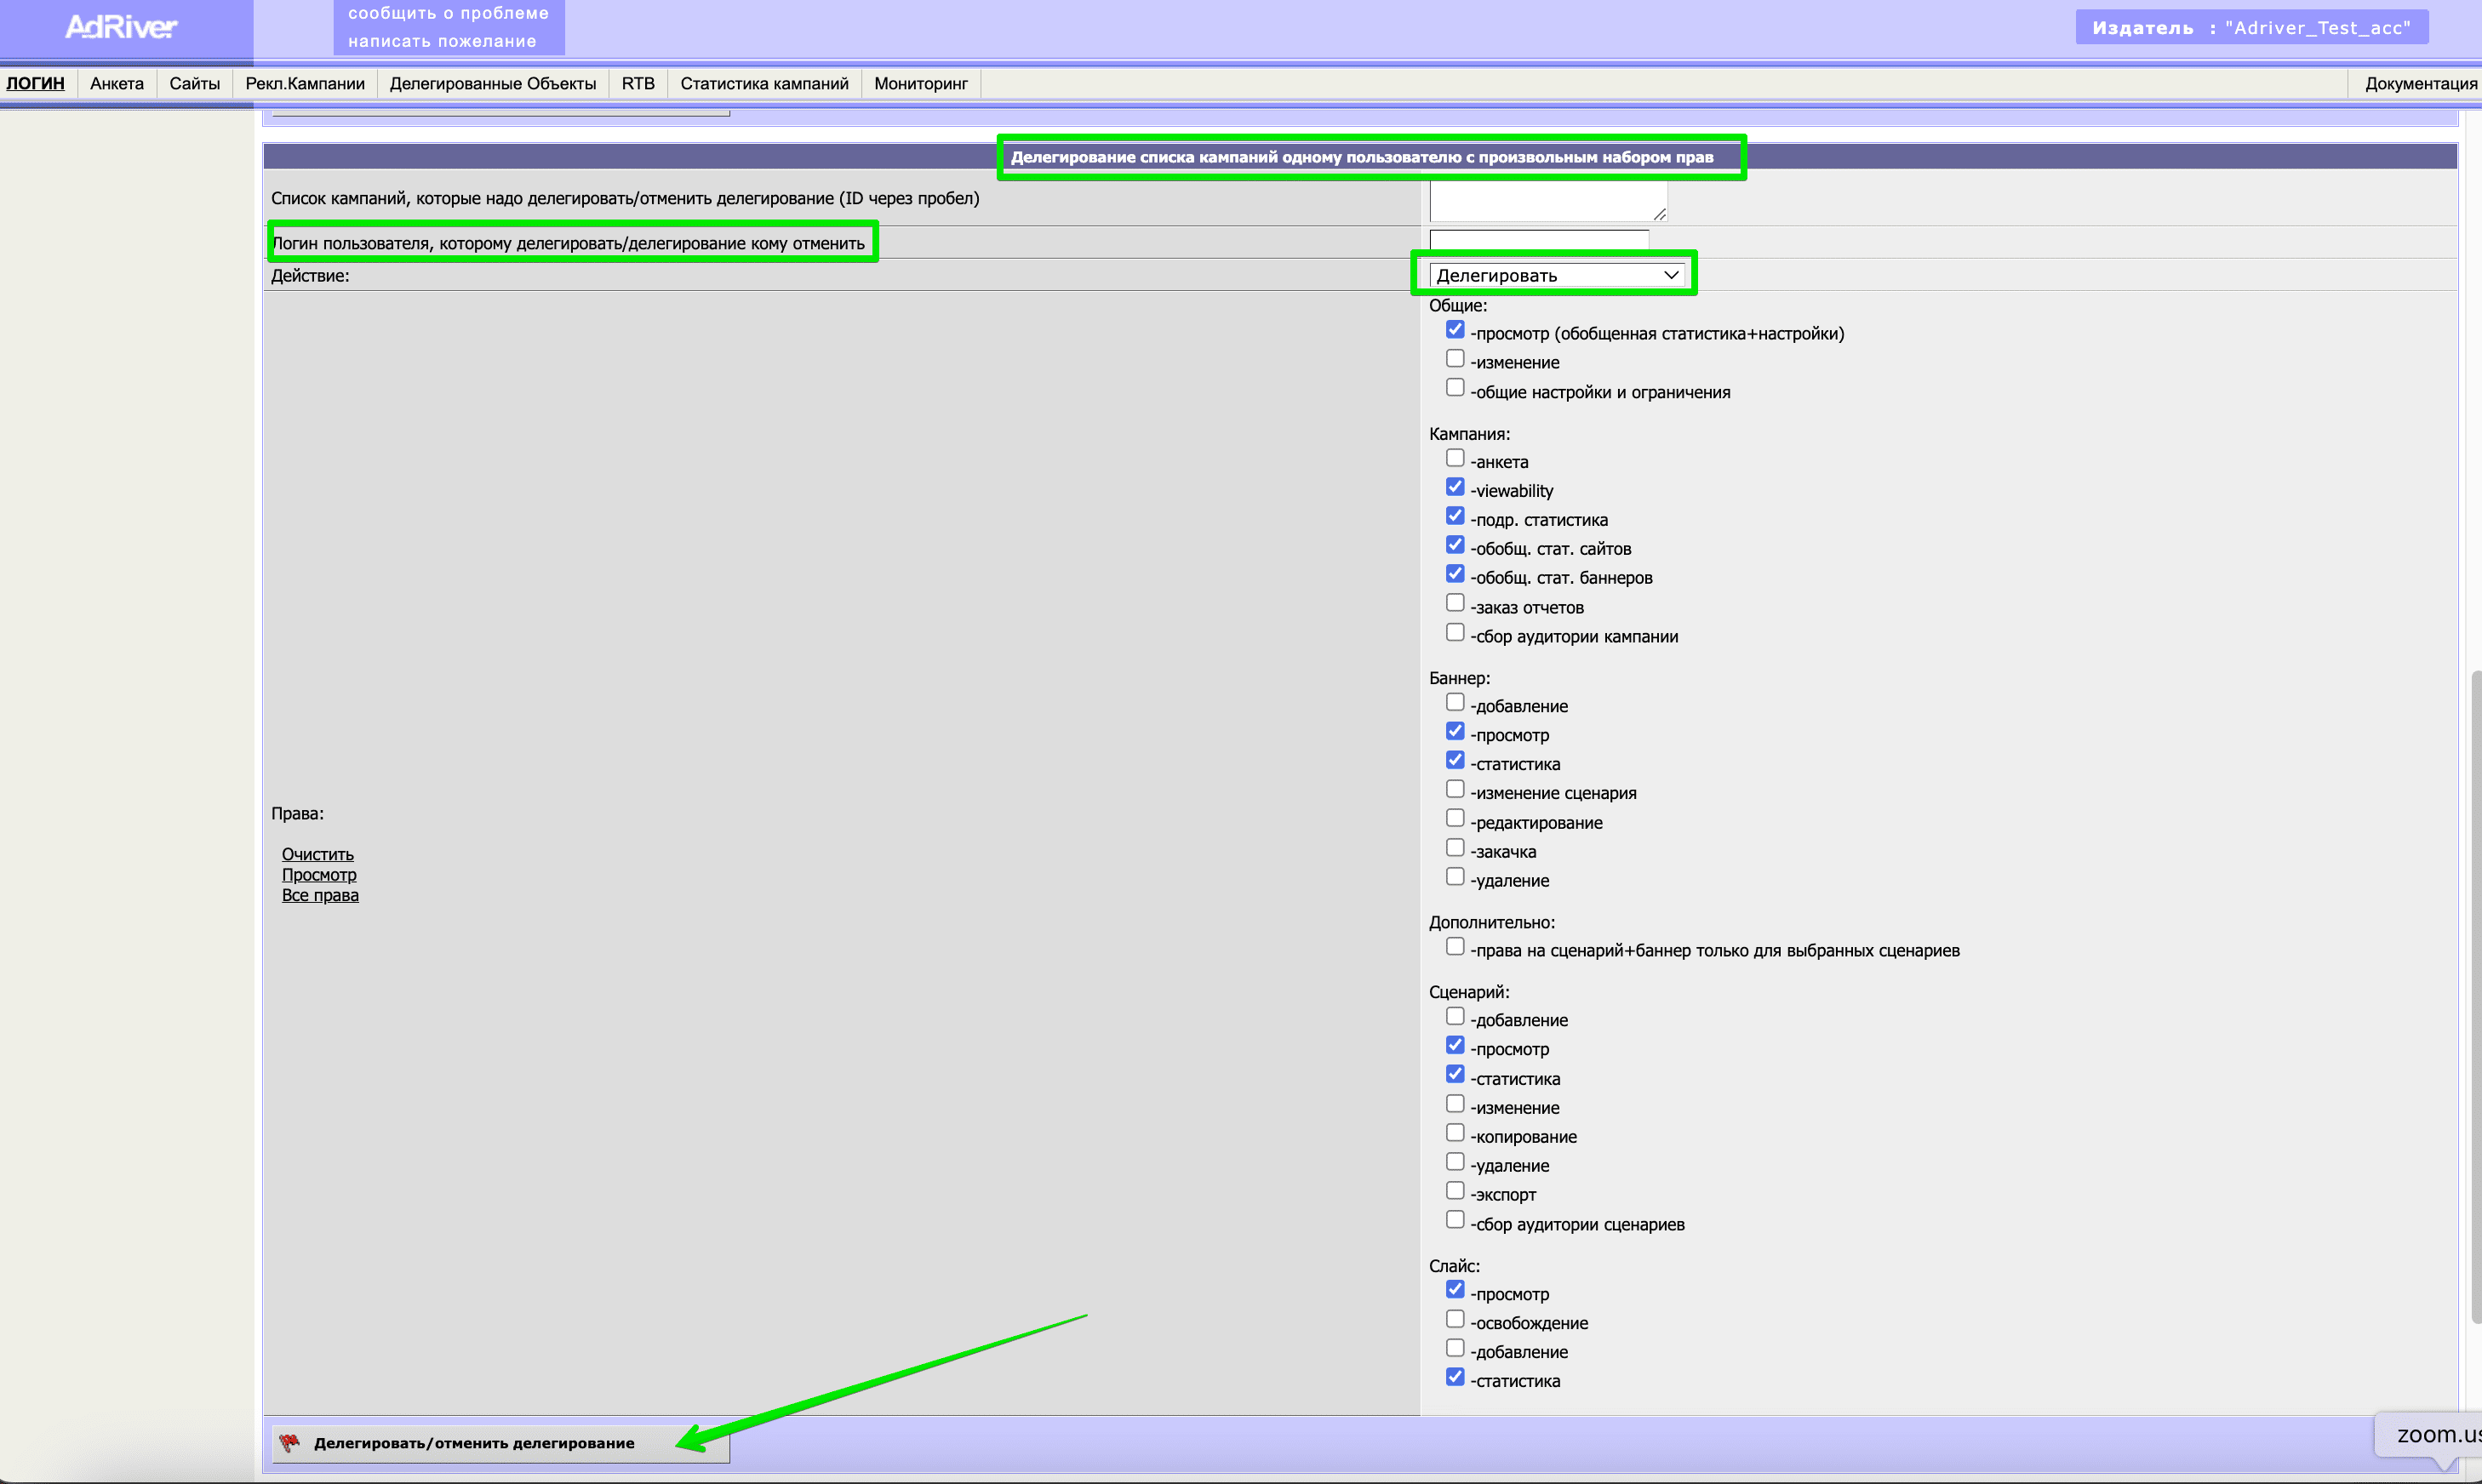Open the Действие dropdown showing Делегировать
The image size is (2482, 1484).
(1556, 275)
